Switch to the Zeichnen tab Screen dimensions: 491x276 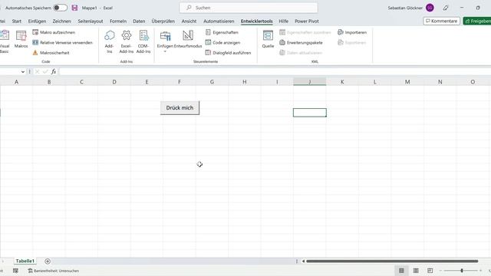(61, 21)
